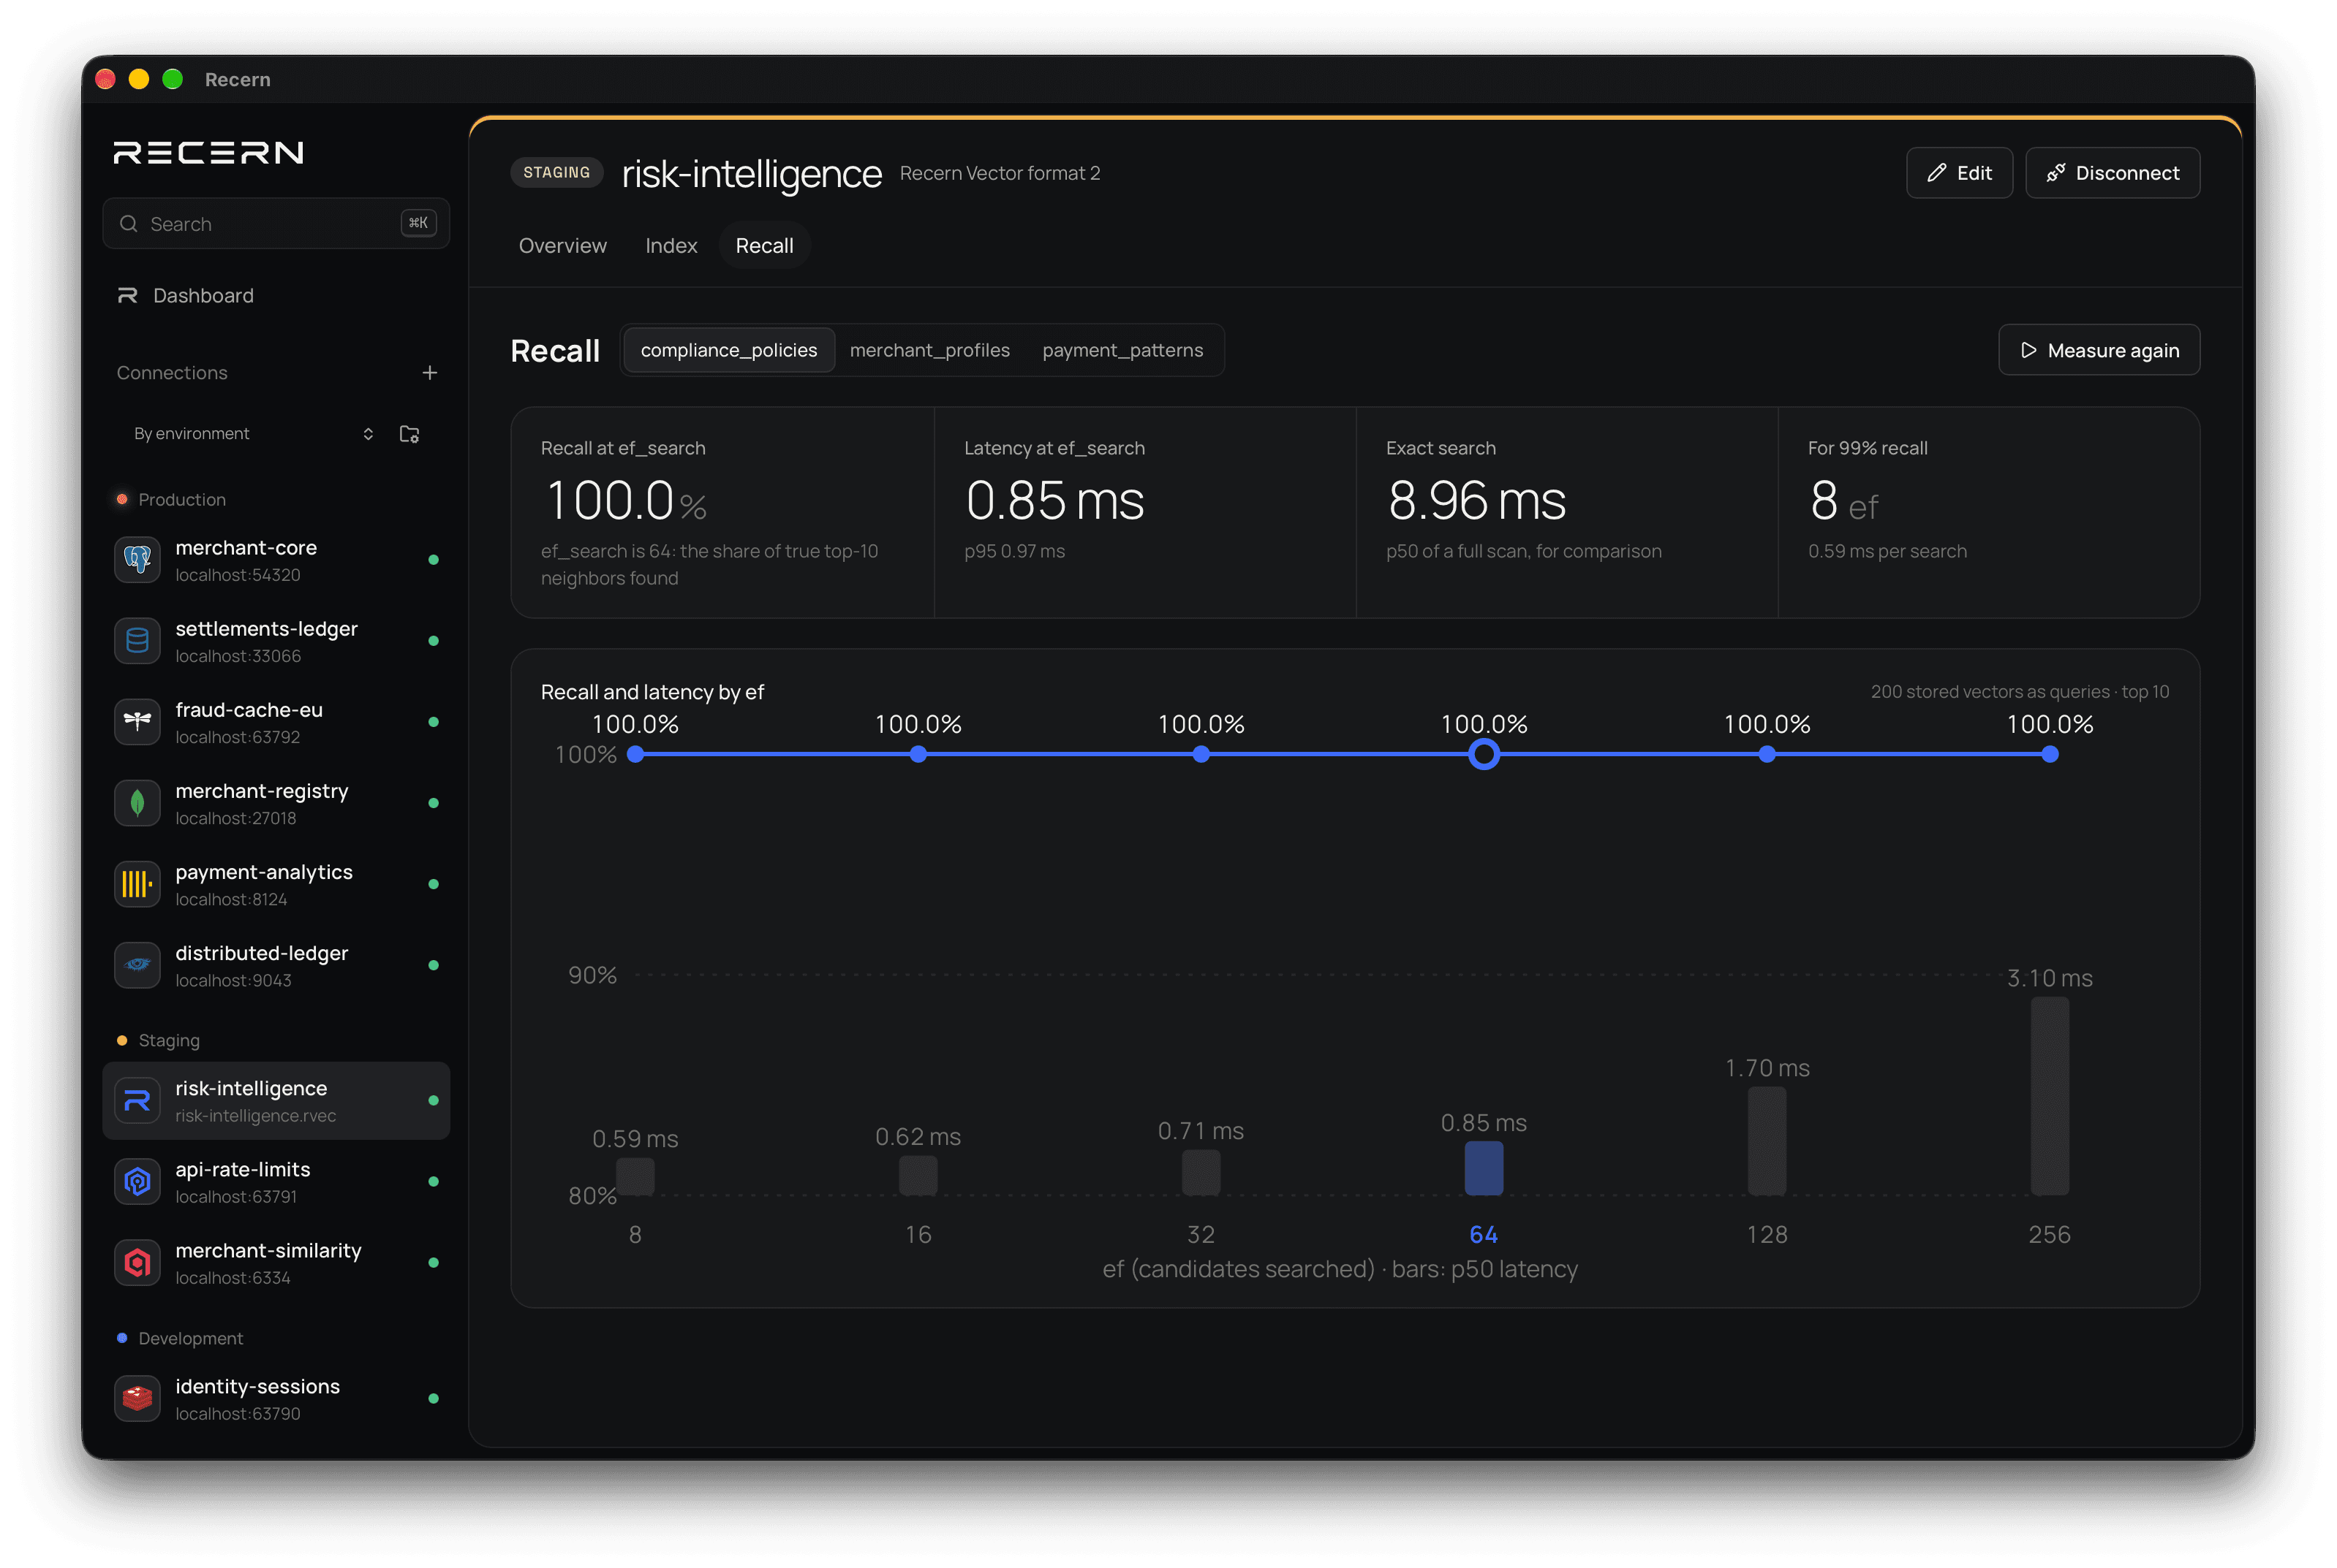Image resolution: width=2337 pixels, height=1568 pixels.
Task: Click the settlements-ledger database icon
Action: (x=137, y=641)
